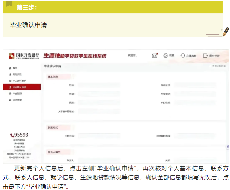Click the 个人资料维护 sidebar icon
The image size is (230, 190).
tap(10, 81)
